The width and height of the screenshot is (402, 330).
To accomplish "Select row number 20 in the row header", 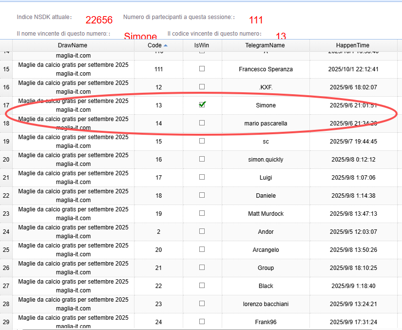I will point(6,160).
